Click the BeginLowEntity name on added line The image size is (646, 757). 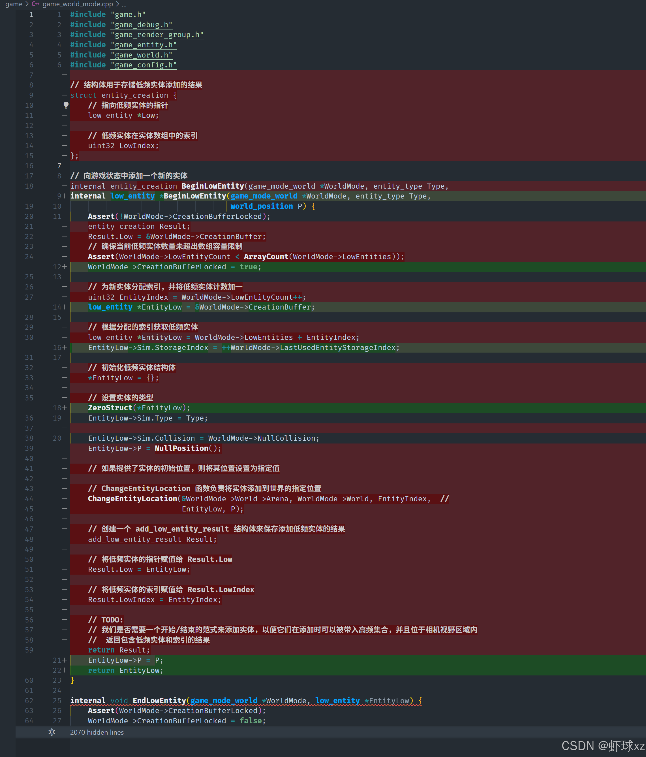195,196
